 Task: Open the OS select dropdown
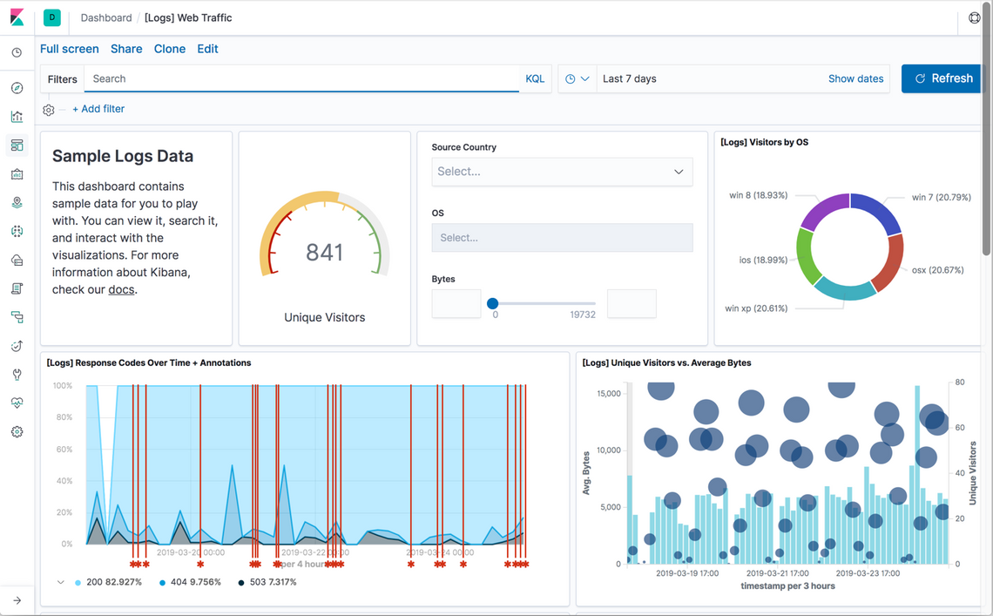(x=562, y=237)
